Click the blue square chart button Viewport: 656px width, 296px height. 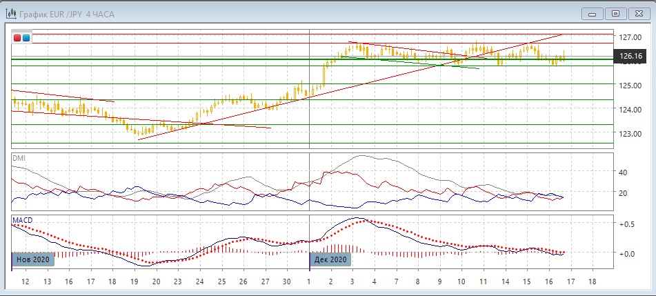pyautogui.click(x=26, y=38)
